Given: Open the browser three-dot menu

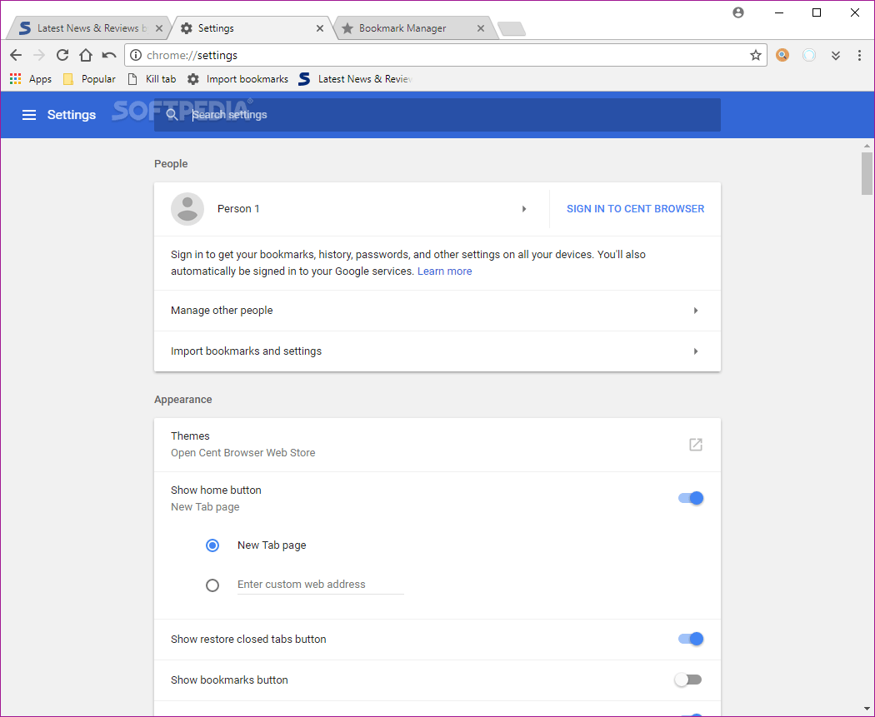Looking at the screenshot, I should 859,55.
